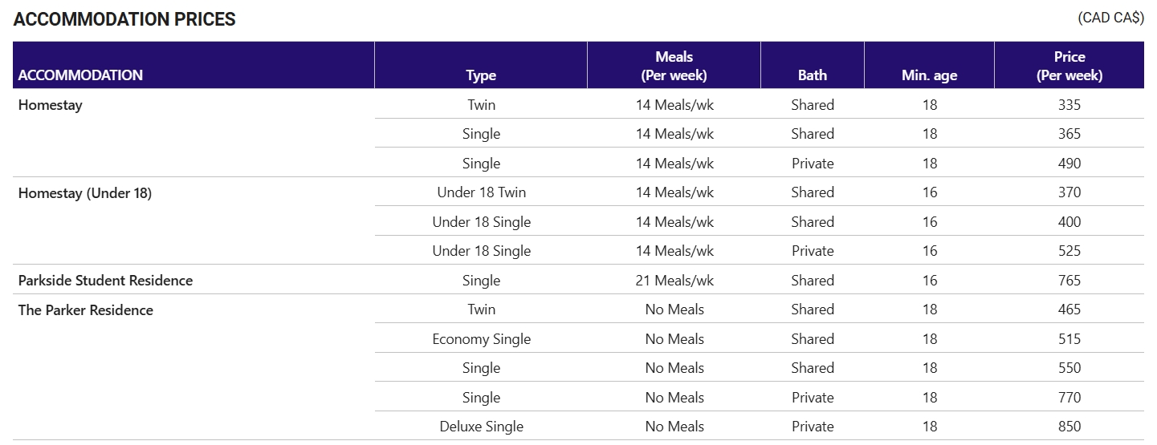Click the Accommodation Prices heading
1157x445 pixels.
coord(124,19)
